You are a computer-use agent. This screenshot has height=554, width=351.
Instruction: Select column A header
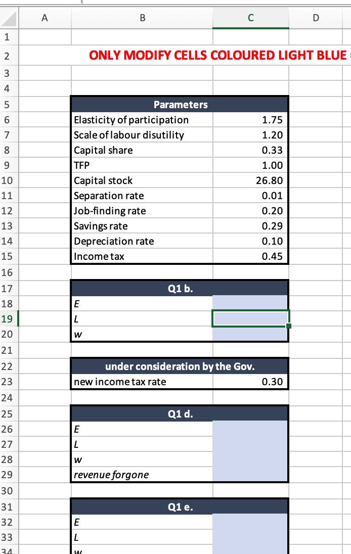coord(45,18)
